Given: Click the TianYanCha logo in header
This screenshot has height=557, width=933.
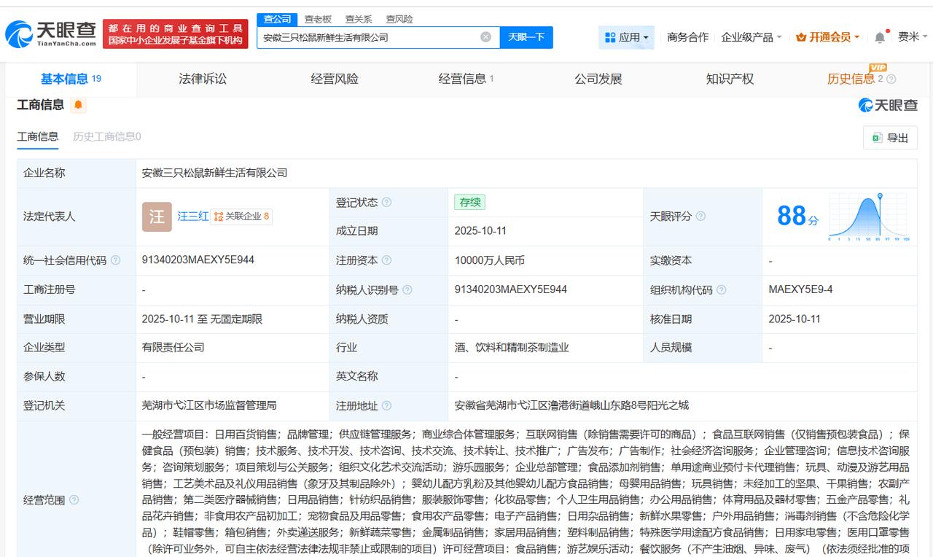Looking at the screenshot, I should pos(50,34).
